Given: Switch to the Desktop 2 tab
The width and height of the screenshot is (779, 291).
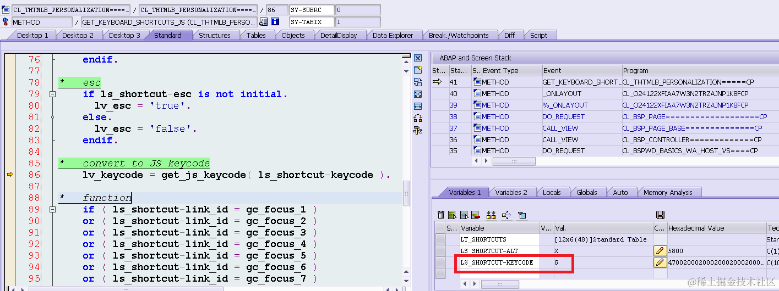Looking at the screenshot, I should tap(78, 35).
